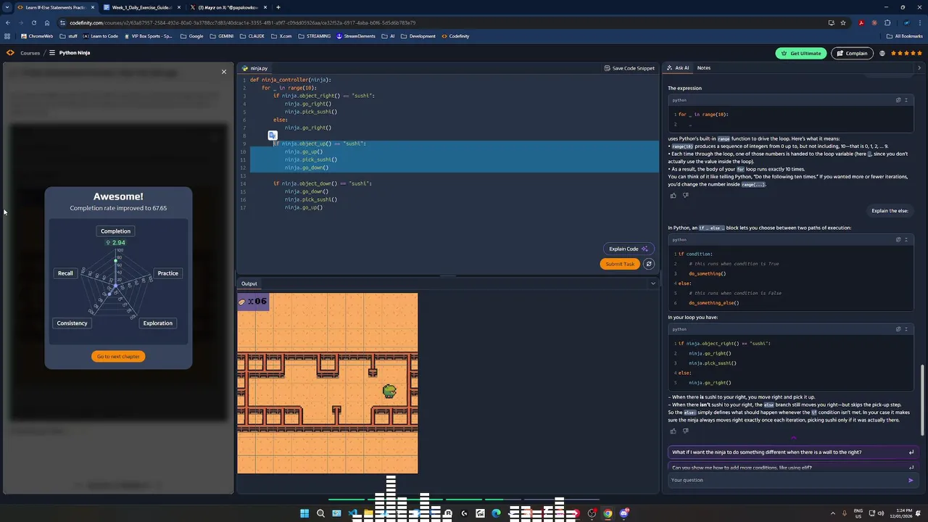
Task: Like the range explanation answer
Action: (673, 196)
